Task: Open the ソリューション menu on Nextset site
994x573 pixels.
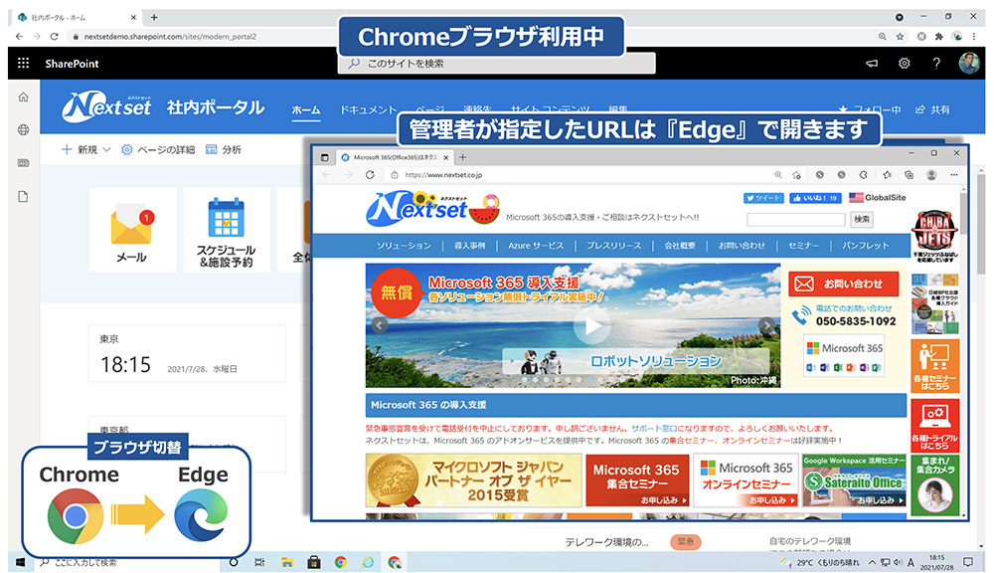Action: point(404,246)
